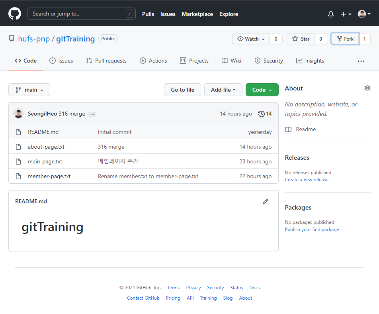
Task: Open Docs in the footer
Action: tap(254, 288)
